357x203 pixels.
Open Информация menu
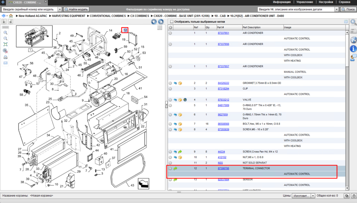(282, 2)
